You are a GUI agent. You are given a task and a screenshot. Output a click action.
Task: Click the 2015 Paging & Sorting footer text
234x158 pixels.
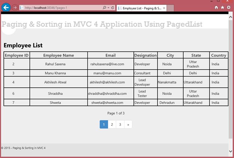click(23, 148)
